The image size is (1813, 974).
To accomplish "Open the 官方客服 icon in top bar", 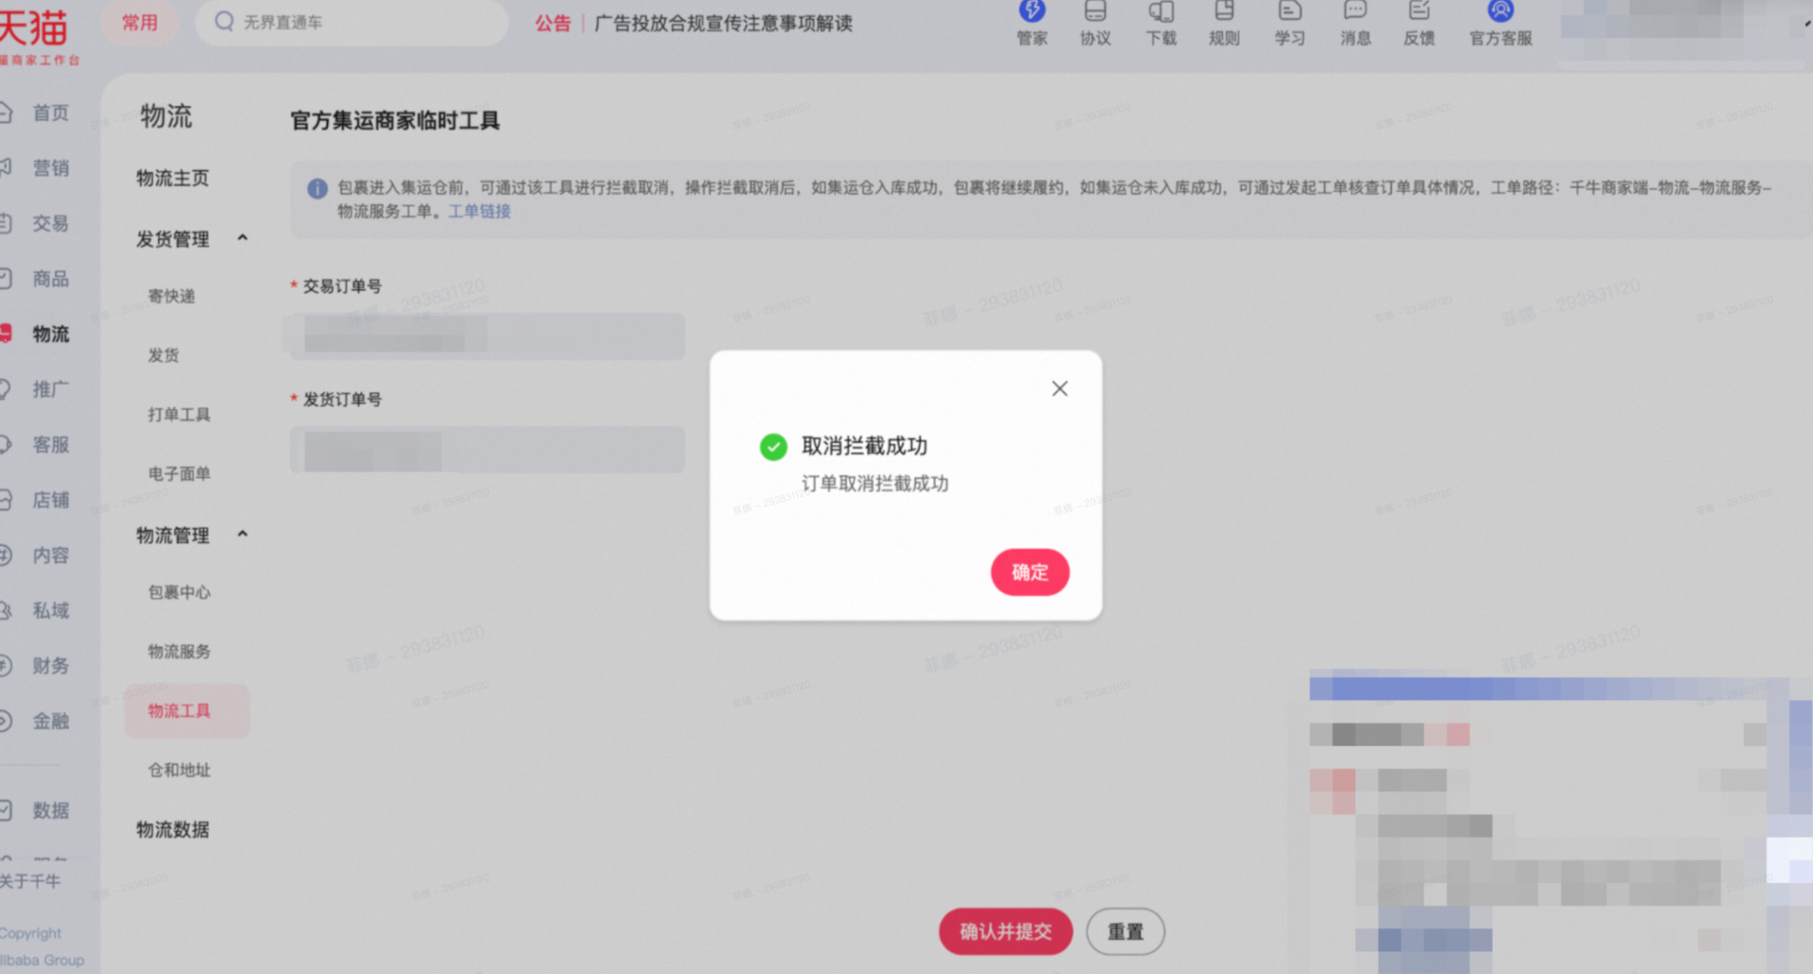I will click(x=1500, y=23).
